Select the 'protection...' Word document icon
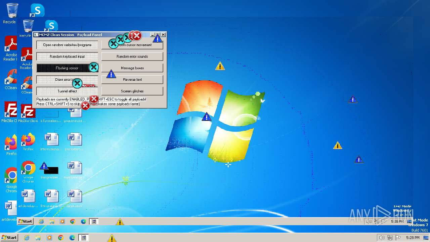 74,142
